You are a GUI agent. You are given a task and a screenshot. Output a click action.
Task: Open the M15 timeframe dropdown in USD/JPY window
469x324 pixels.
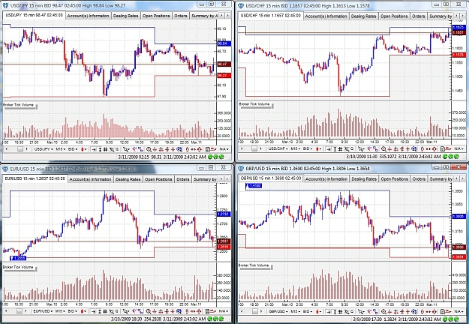tap(61, 149)
